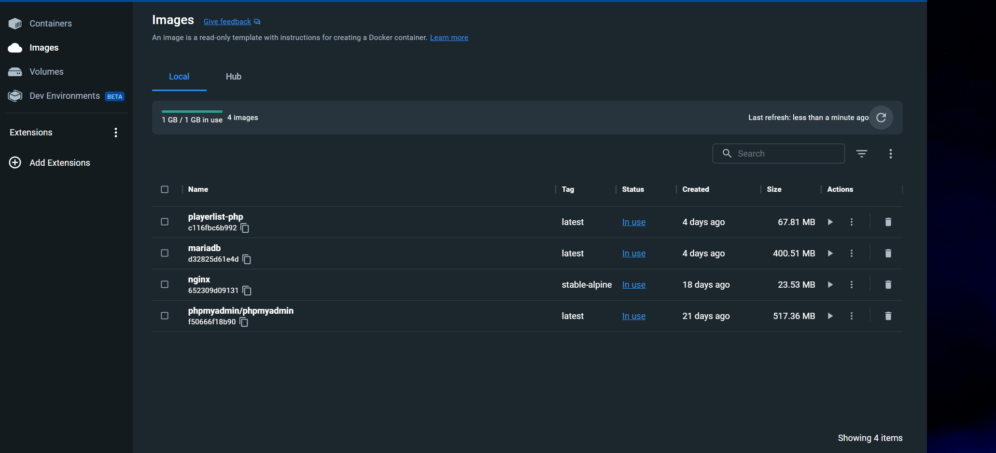Switch to the Hub tab
Image resolution: width=996 pixels, height=453 pixels.
coord(233,76)
